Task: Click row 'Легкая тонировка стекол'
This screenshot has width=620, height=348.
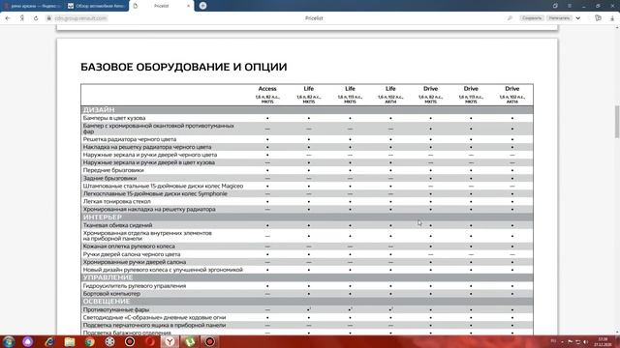Action: coord(307,202)
